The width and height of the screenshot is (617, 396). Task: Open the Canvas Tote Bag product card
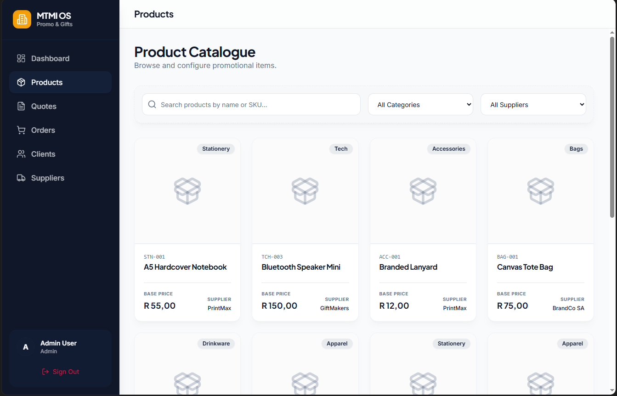[x=540, y=229]
